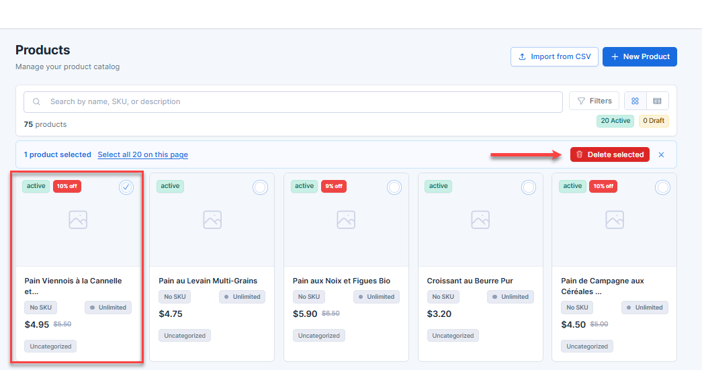The width and height of the screenshot is (702, 370).
Task: Click the No SKU tag on Pain de Campagne card
Action: 577,308
